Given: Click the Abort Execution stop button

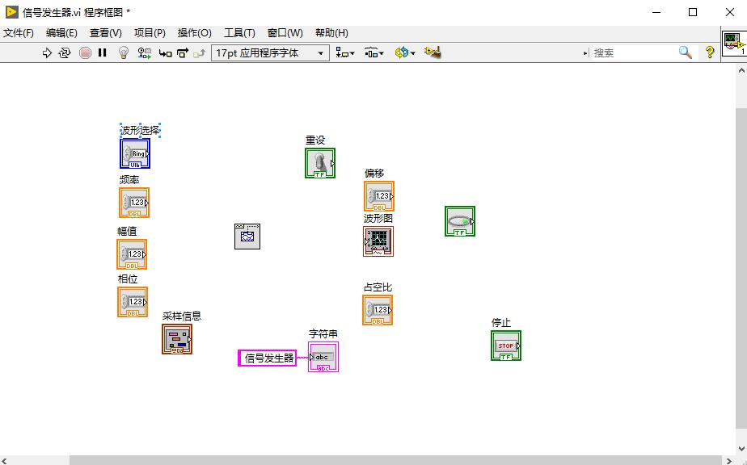Looking at the screenshot, I should click(x=85, y=52).
